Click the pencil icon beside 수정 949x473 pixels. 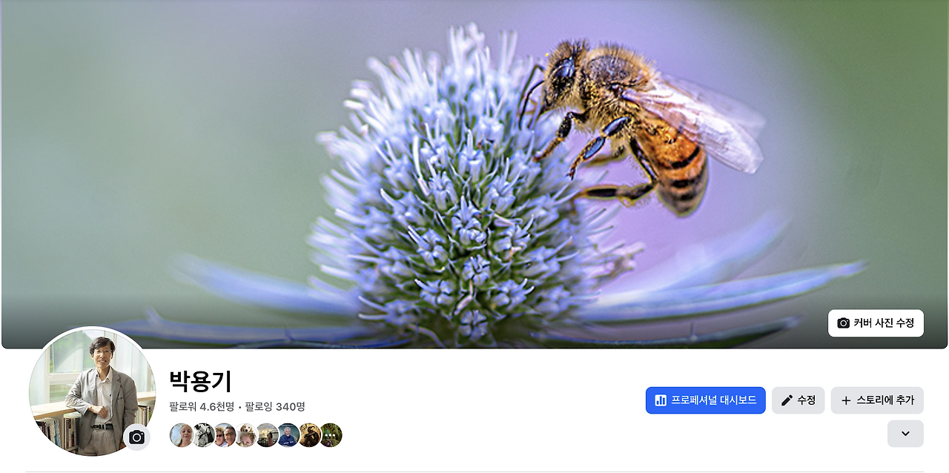pos(787,400)
